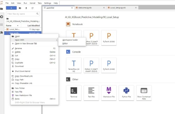Open the File Browser sidebar tab

click(2, 9)
